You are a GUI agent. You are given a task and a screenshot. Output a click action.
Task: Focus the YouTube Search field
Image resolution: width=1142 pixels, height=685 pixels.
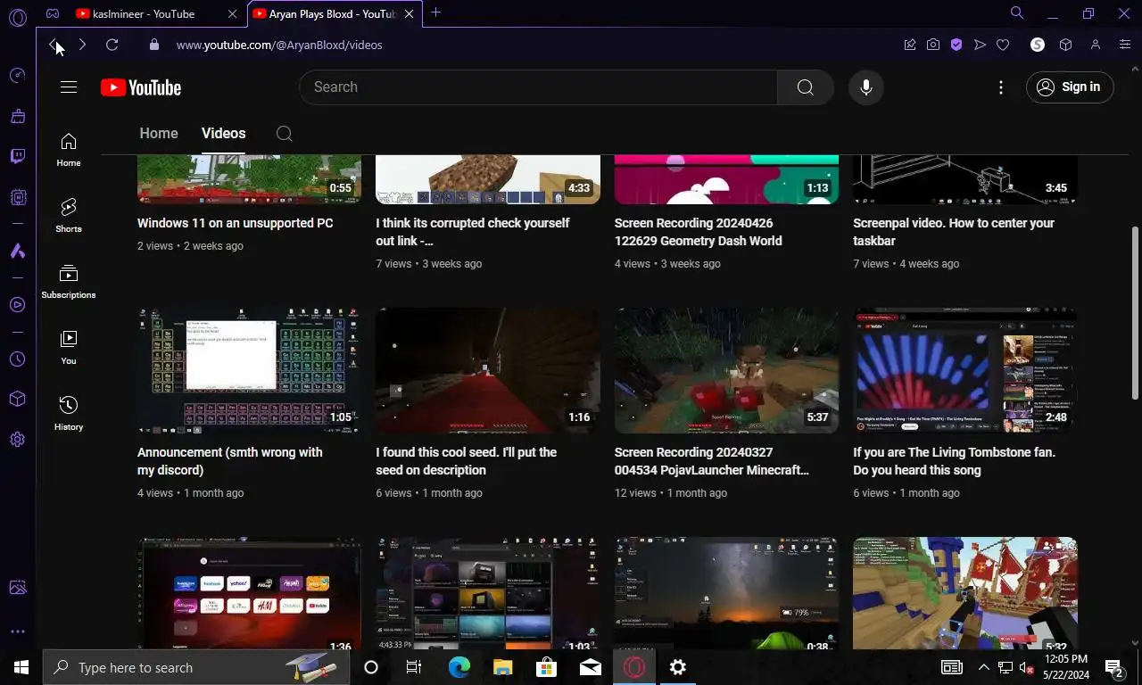tap(538, 87)
